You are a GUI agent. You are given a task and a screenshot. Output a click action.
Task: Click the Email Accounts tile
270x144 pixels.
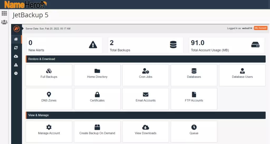click(x=146, y=99)
